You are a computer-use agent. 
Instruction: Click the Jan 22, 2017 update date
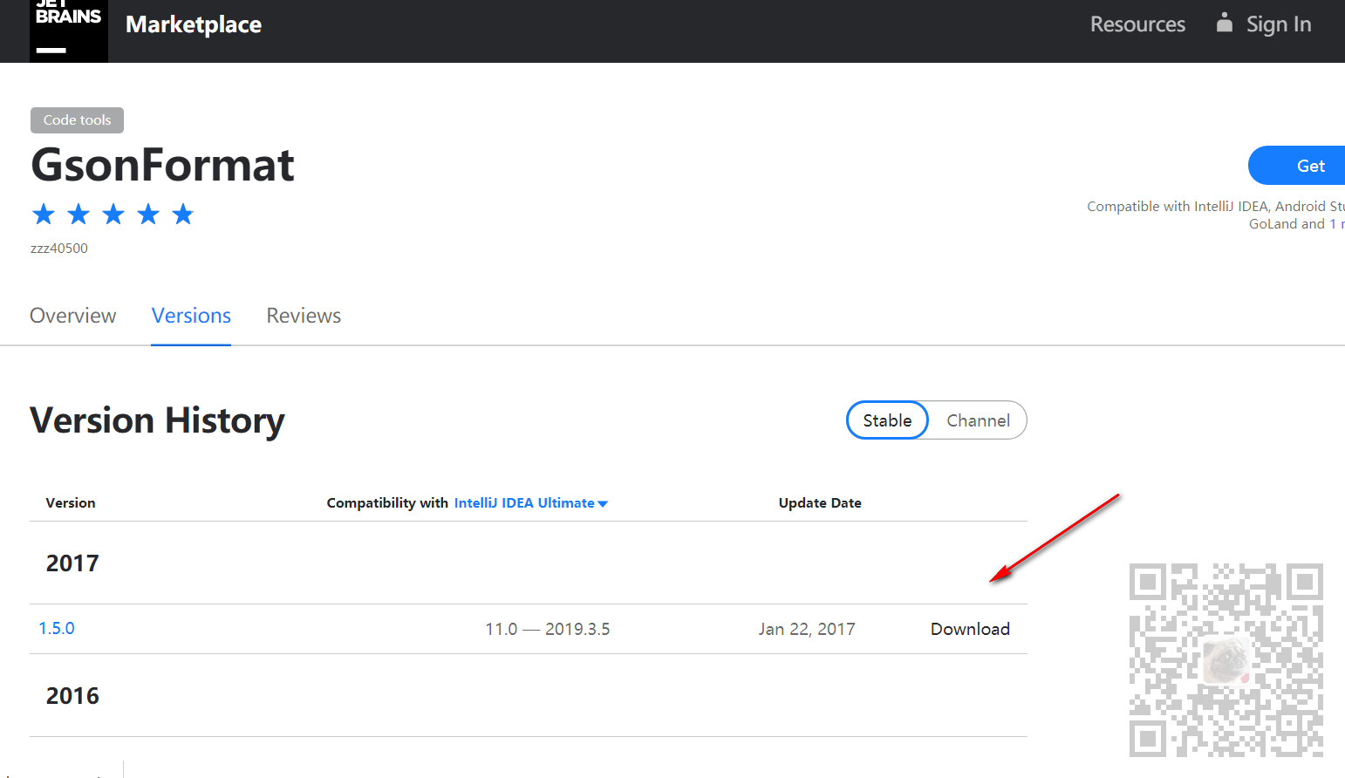807,630
